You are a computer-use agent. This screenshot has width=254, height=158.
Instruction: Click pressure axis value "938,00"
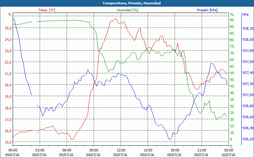point(248,39)
